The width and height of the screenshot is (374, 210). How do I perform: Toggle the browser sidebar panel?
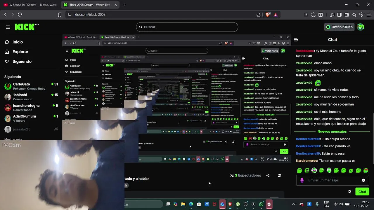pos(340,15)
